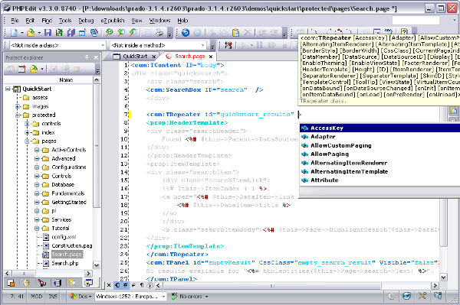
Task: Open the Dos line-ending button
Action: pos(80,297)
